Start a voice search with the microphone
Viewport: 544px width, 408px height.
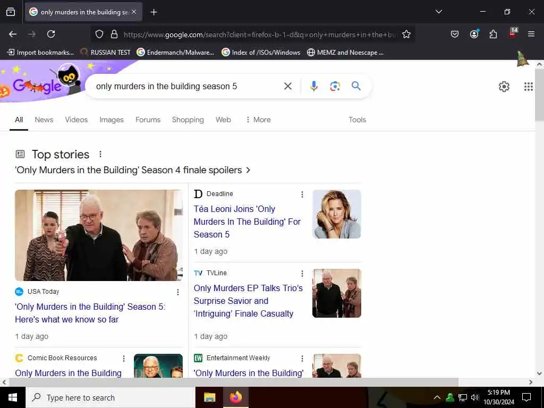[313, 86]
